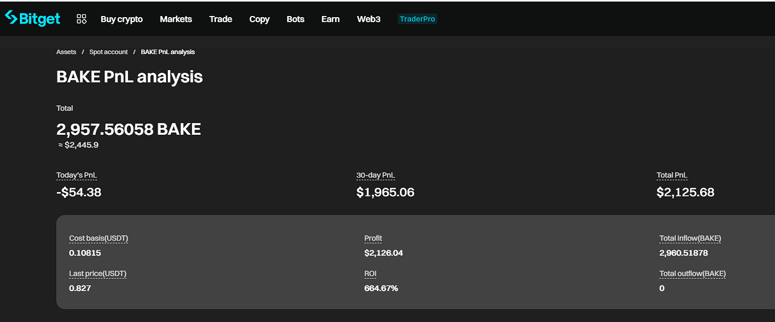
Task: Click the Bitget logo
Action: coord(33,18)
